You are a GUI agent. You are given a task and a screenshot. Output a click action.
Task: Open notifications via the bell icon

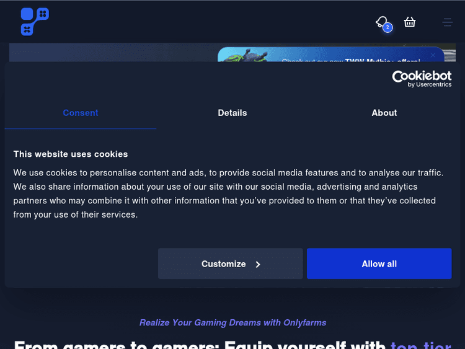[382, 22]
